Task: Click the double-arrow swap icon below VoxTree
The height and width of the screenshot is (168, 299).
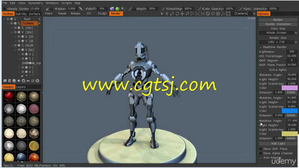Action: pyautogui.click(x=28, y=81)
